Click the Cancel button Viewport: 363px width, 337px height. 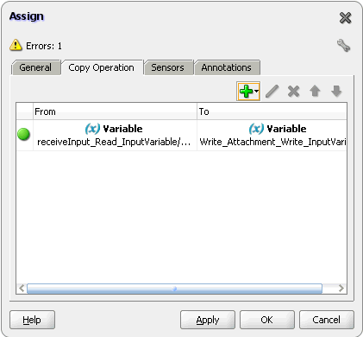(x=327, y=320)
